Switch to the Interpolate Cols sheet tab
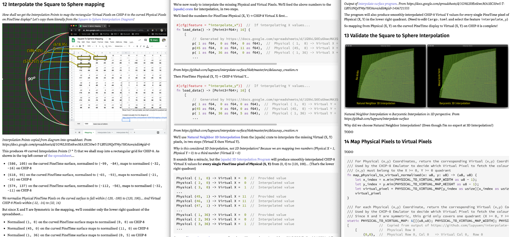Image resolution: width=511 pixels, height=237 pixels. [104, 133]
